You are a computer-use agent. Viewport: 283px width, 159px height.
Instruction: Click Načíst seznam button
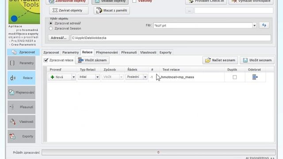tap(220, 60)
